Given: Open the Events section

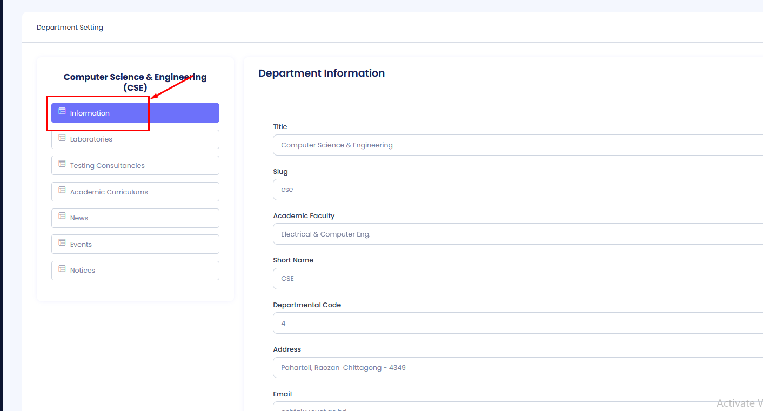Looking at the screenshot, I should coord(135,244).
